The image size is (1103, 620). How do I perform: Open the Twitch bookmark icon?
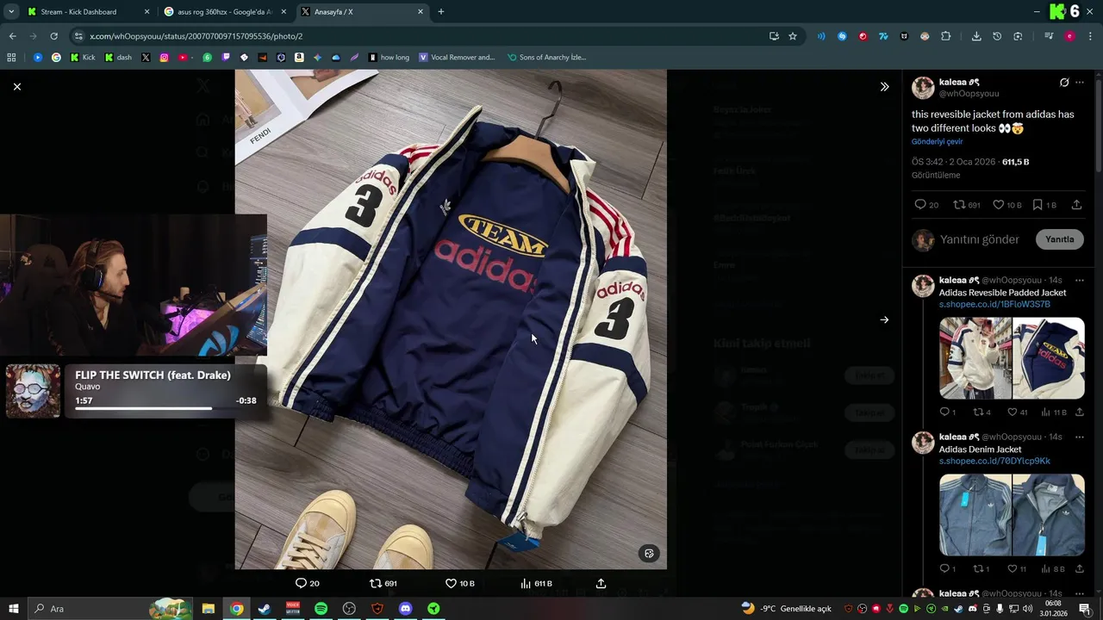coord(227,58)
